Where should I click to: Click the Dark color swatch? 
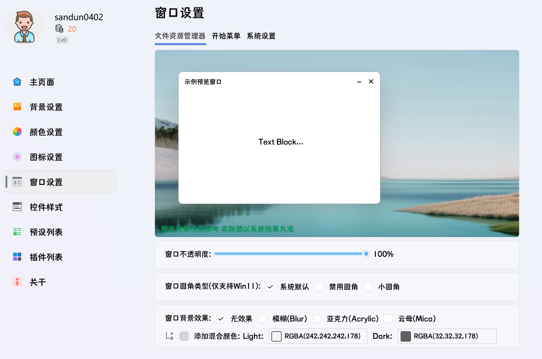406,336
